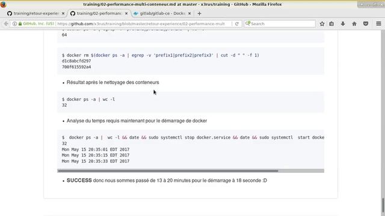Click timestamp 'Mon May 15 20:35:01 EDT 2017'

pyautogui.click(x=96, y=149)
